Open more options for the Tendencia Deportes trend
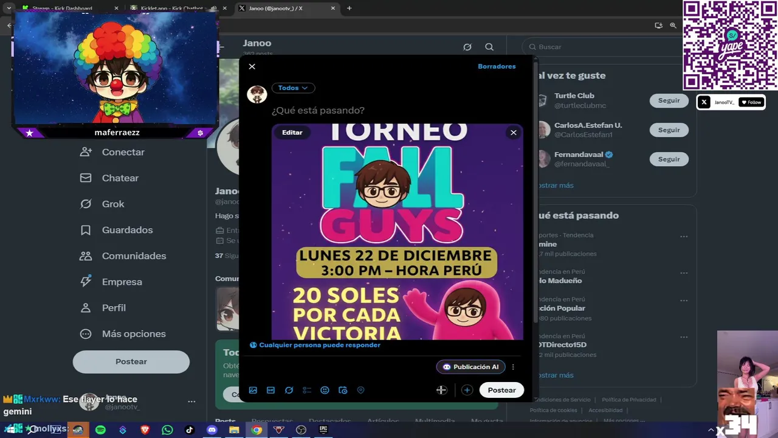778x438 pixels. (x=684, y=237)
